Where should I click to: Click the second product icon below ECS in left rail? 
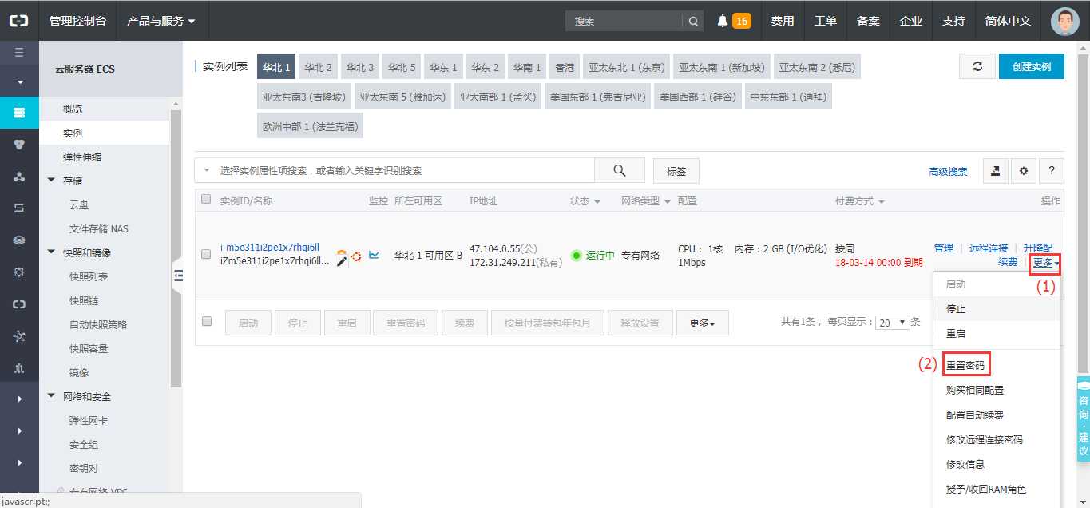pyautogui.click(x=19, y=145)
